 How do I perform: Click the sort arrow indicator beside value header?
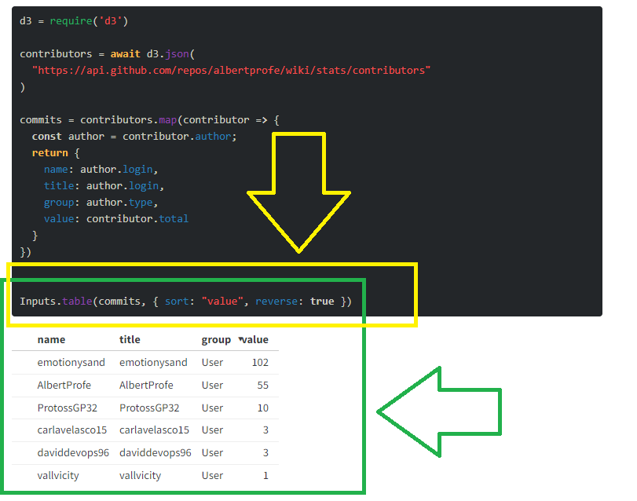pos(240,338)
